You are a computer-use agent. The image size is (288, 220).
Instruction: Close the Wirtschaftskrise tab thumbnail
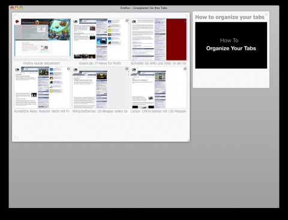click(x=127, y=69)
